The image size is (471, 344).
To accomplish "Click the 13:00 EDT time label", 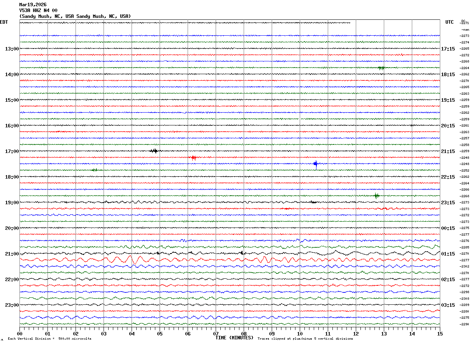I will tap(12, 49).
